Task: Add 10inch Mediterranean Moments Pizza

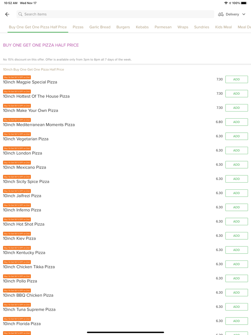Action: pos(236,122)
